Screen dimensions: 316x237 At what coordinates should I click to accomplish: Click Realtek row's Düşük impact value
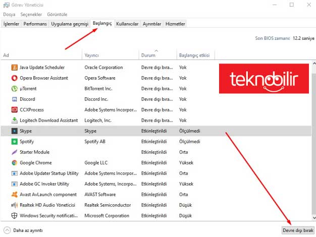coord(185,205)
